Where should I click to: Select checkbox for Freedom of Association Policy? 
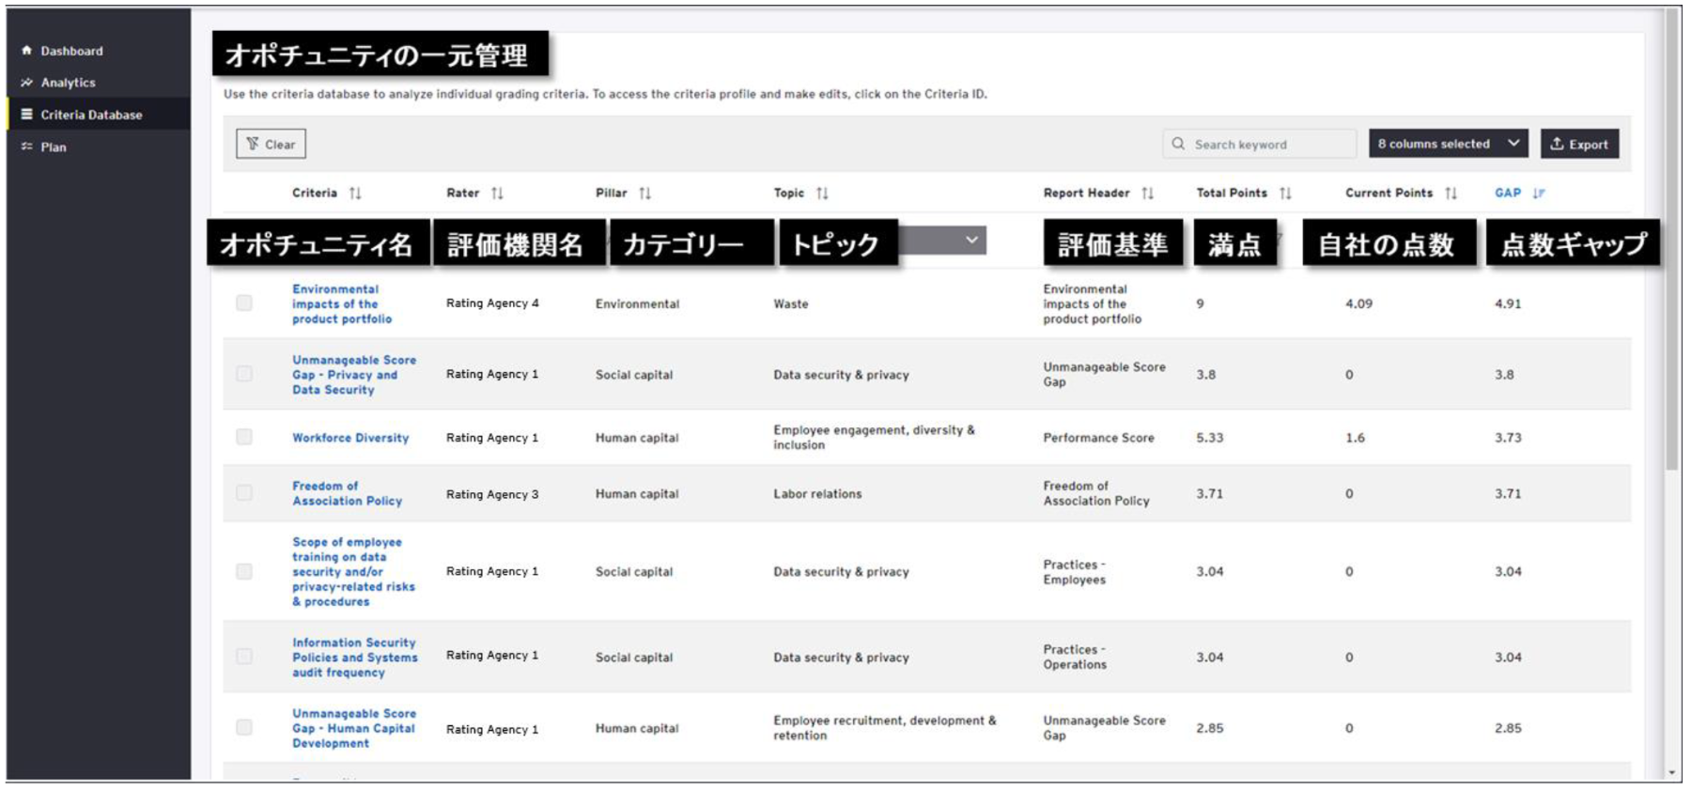(244, 493)
